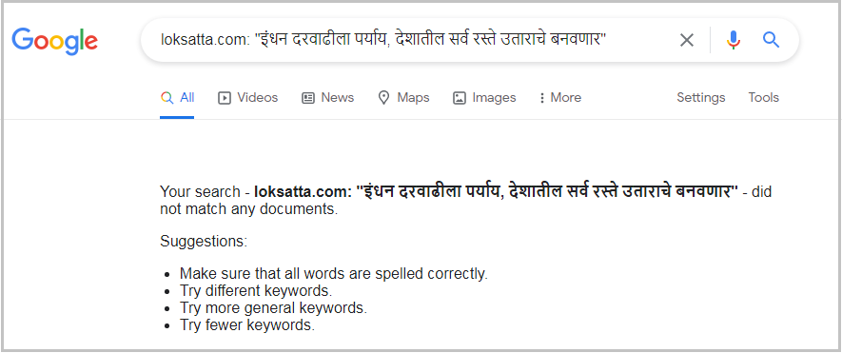
Task: Open the Settings menu
Action: [x=701, y=98]
